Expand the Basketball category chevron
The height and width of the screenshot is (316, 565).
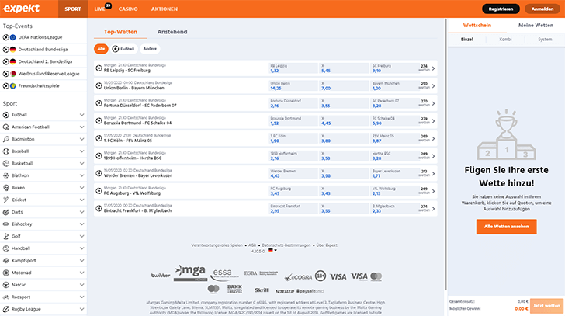[81, 163]
